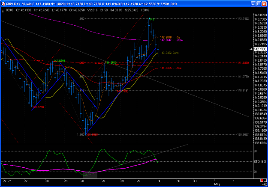268x187 pixels.
Task: Click the green 142.0240 swing high label
Action: 59,61
